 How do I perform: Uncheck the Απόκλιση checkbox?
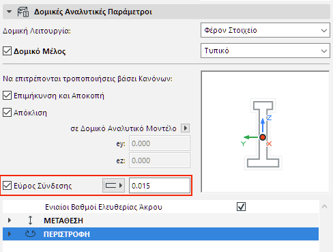pyautogui.click(x=7, y=113)
